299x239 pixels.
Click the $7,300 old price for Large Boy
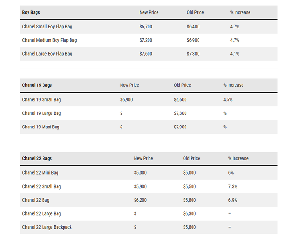(x=193, y=54)
